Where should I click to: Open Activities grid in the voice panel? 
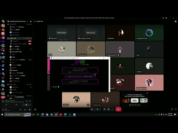[26, 105]
